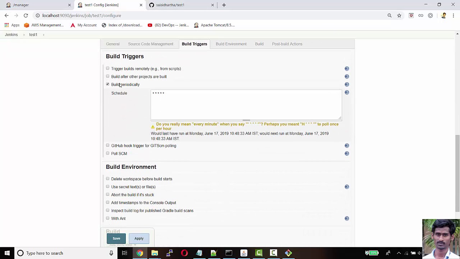Check Inspect build log for Gradle scans

(x=107, y=210)
